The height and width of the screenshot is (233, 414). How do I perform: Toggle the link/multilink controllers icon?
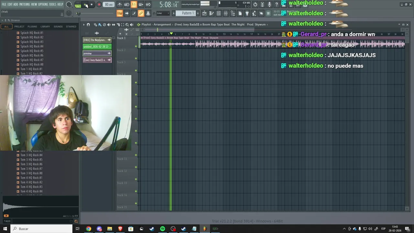click(x=141, y=13)
